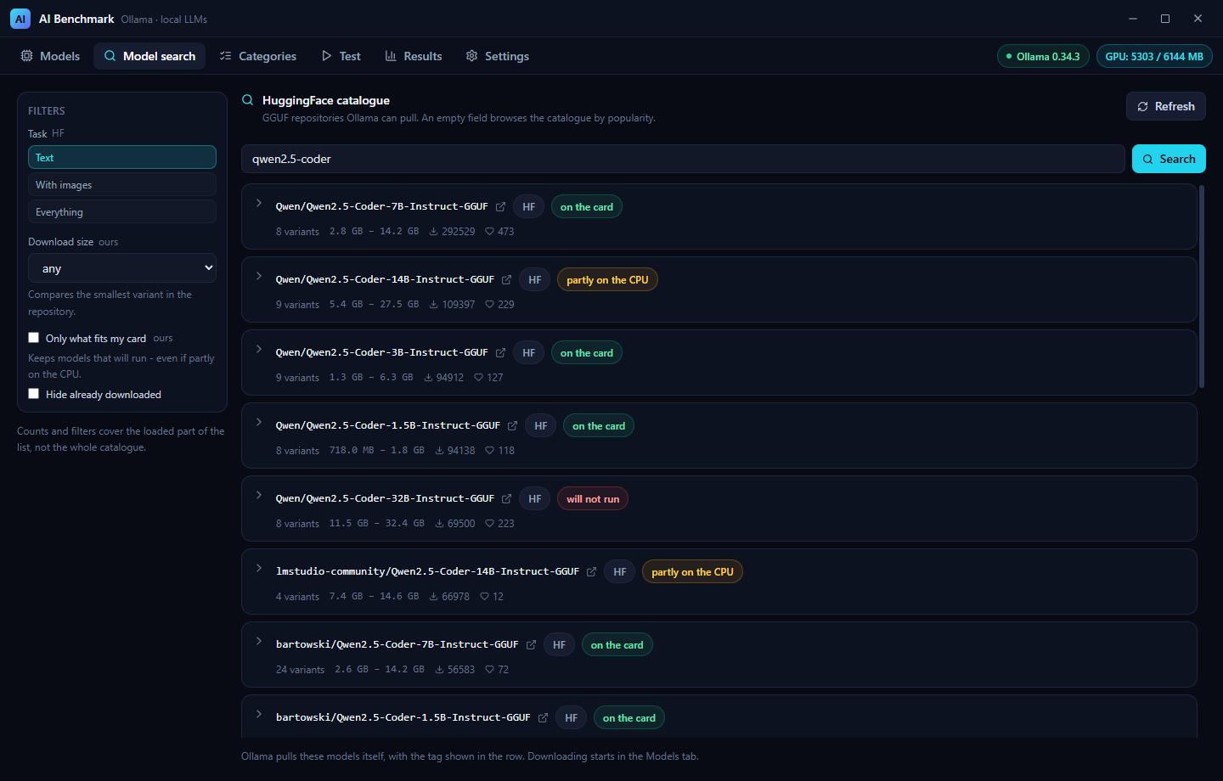Click HF badge on lmstudio-community row

tap(619, 572)
